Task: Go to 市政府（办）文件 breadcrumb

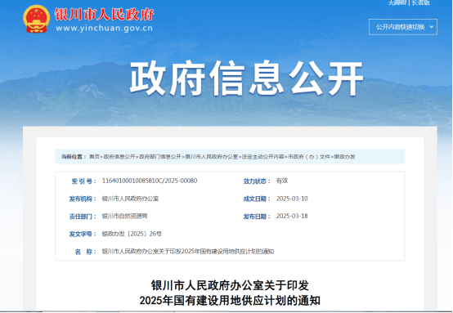Action: click(309, 157)
